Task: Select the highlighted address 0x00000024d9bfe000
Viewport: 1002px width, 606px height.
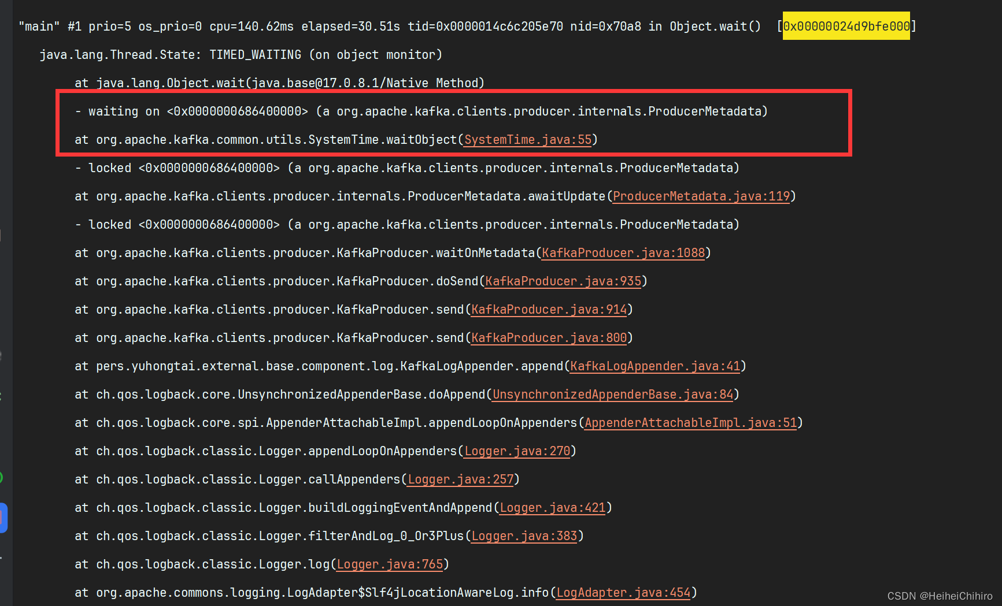Action: coord(846,26)
